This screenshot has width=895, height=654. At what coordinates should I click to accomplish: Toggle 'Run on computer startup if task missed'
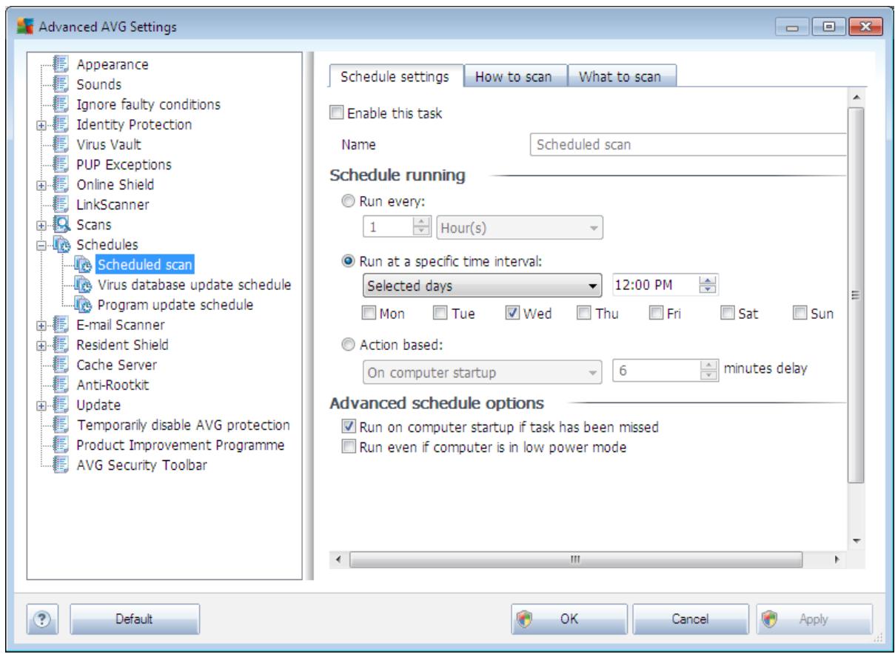coord(347,427)
